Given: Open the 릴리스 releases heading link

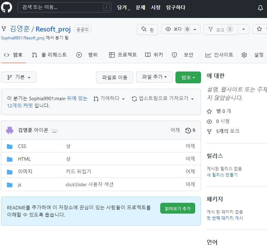Looking at the screenshot, I should (x=215, y=156).
